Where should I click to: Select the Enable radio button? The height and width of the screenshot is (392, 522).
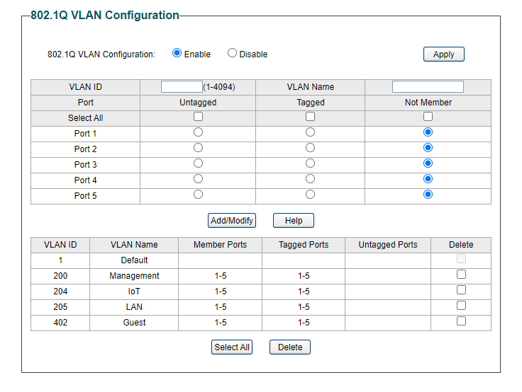point(177,53)
